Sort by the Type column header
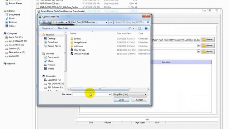 (x=141, y=33)
